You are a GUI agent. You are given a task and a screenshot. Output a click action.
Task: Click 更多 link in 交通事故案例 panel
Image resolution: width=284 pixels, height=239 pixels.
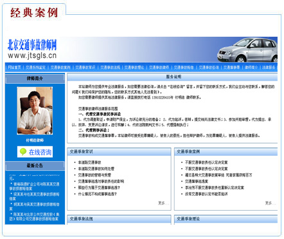(x=271, y=203)
